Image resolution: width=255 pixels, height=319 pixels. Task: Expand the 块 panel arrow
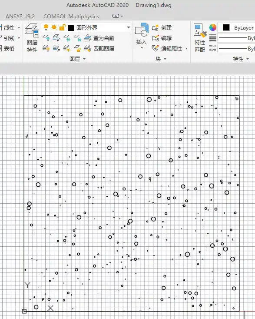click(165, 59)
